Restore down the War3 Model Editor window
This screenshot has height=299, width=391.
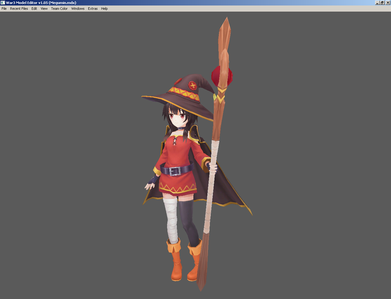[x=382, y=3]
